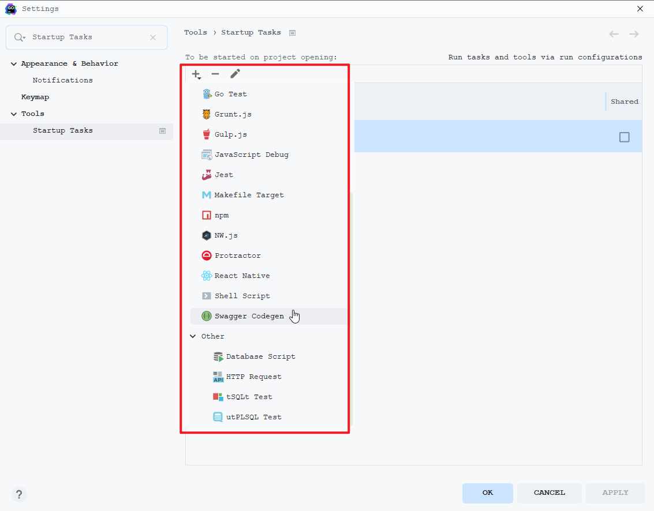Choose HTTP Request under Other
The image size is (654, 511).
(x=268, y=377)
